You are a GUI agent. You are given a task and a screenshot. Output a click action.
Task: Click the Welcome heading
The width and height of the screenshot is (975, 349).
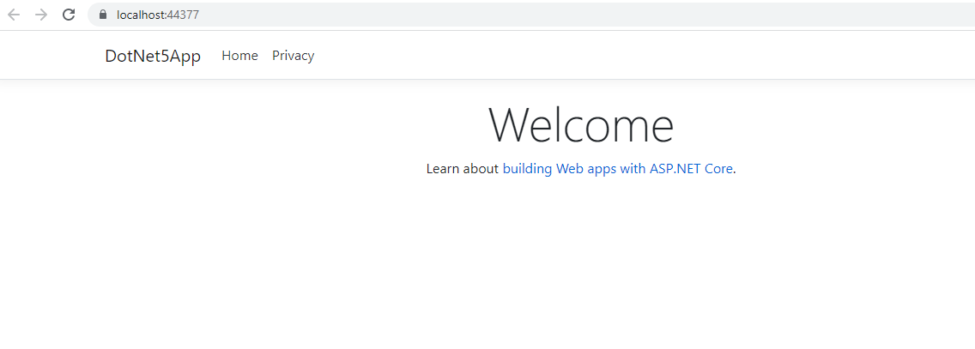[581, 125]
